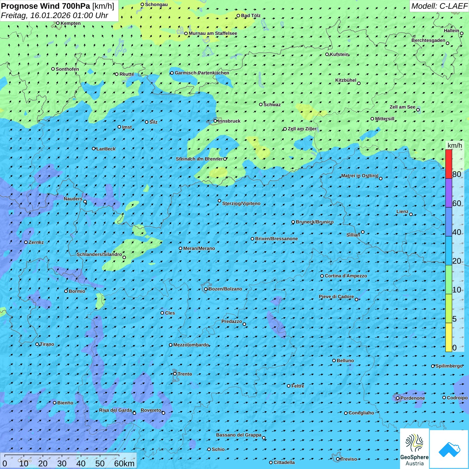Click the Hallein city marker dot
Image resolution: width=469 pixels, height=469 pixels.
462,33
